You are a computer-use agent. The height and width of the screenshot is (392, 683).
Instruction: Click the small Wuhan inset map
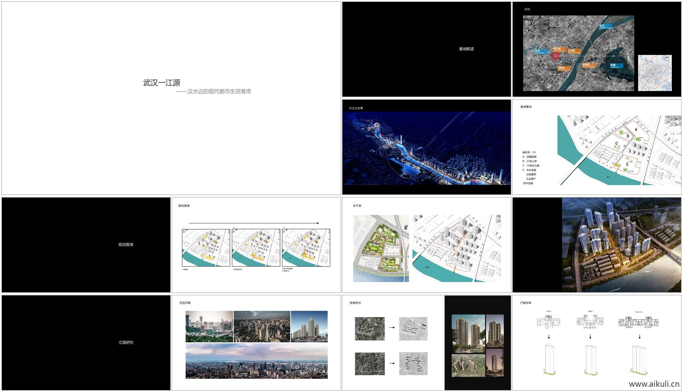(655, 73)
